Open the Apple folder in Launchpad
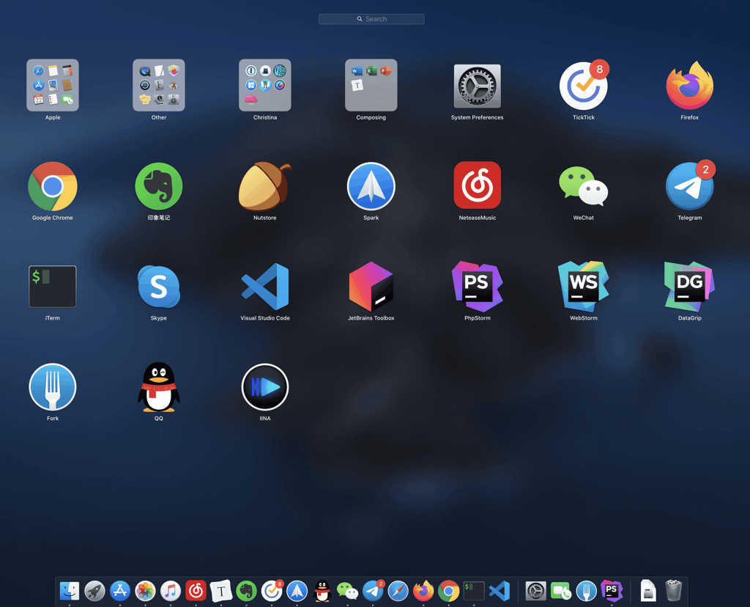The width and height of the screenshot is (750, 607). pos(53,85)
